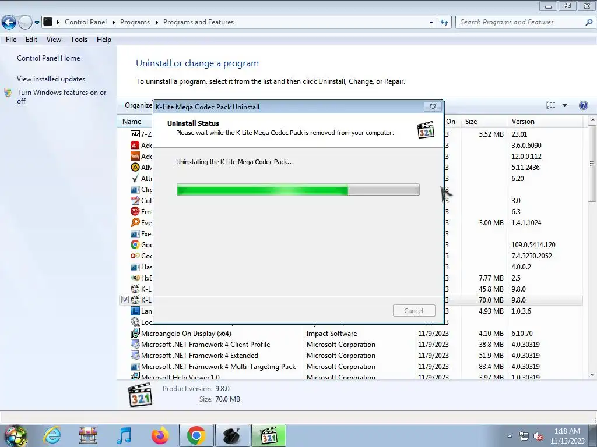Click the clapperboard icon in uninstall dialog header
This screenshot has width=597, height=447.
click(x=426, y=130)
